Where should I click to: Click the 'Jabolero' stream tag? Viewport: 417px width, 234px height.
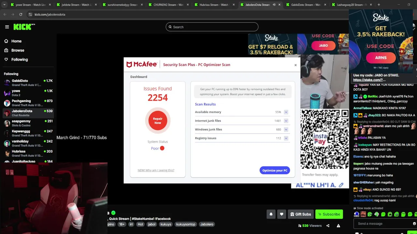click(x=207, y=224)
